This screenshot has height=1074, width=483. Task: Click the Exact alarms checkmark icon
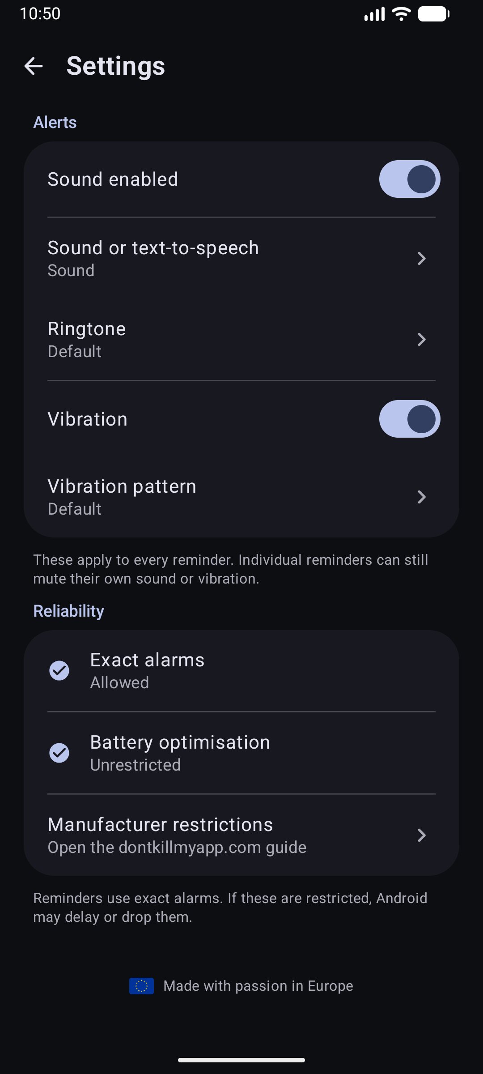pyautogui.click(x=59, y=670)
